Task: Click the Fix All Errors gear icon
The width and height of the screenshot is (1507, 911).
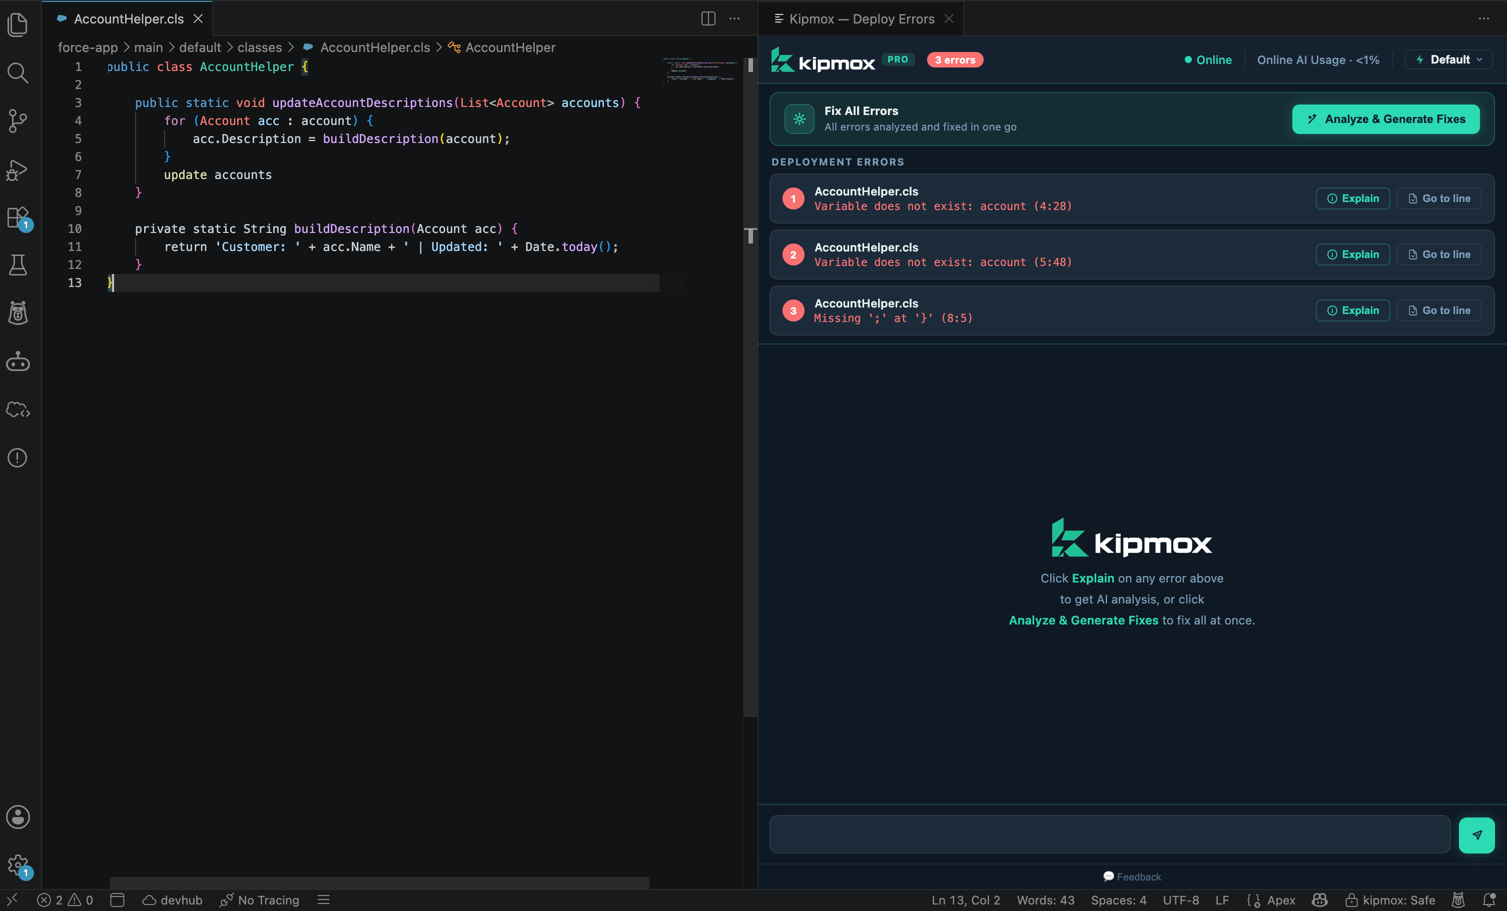Action: coord(800,119)
